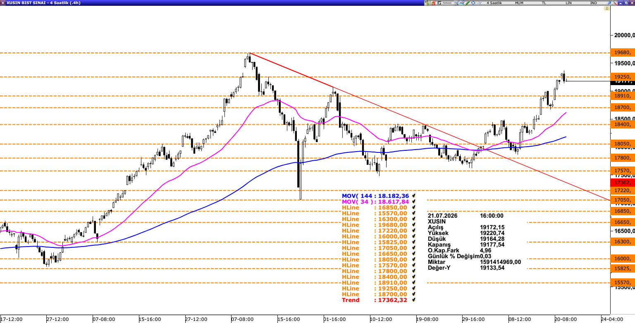This screenshot has width=635, height=323.
Task: Click the first toolbar icon in title bar
Action: point(427,3)
